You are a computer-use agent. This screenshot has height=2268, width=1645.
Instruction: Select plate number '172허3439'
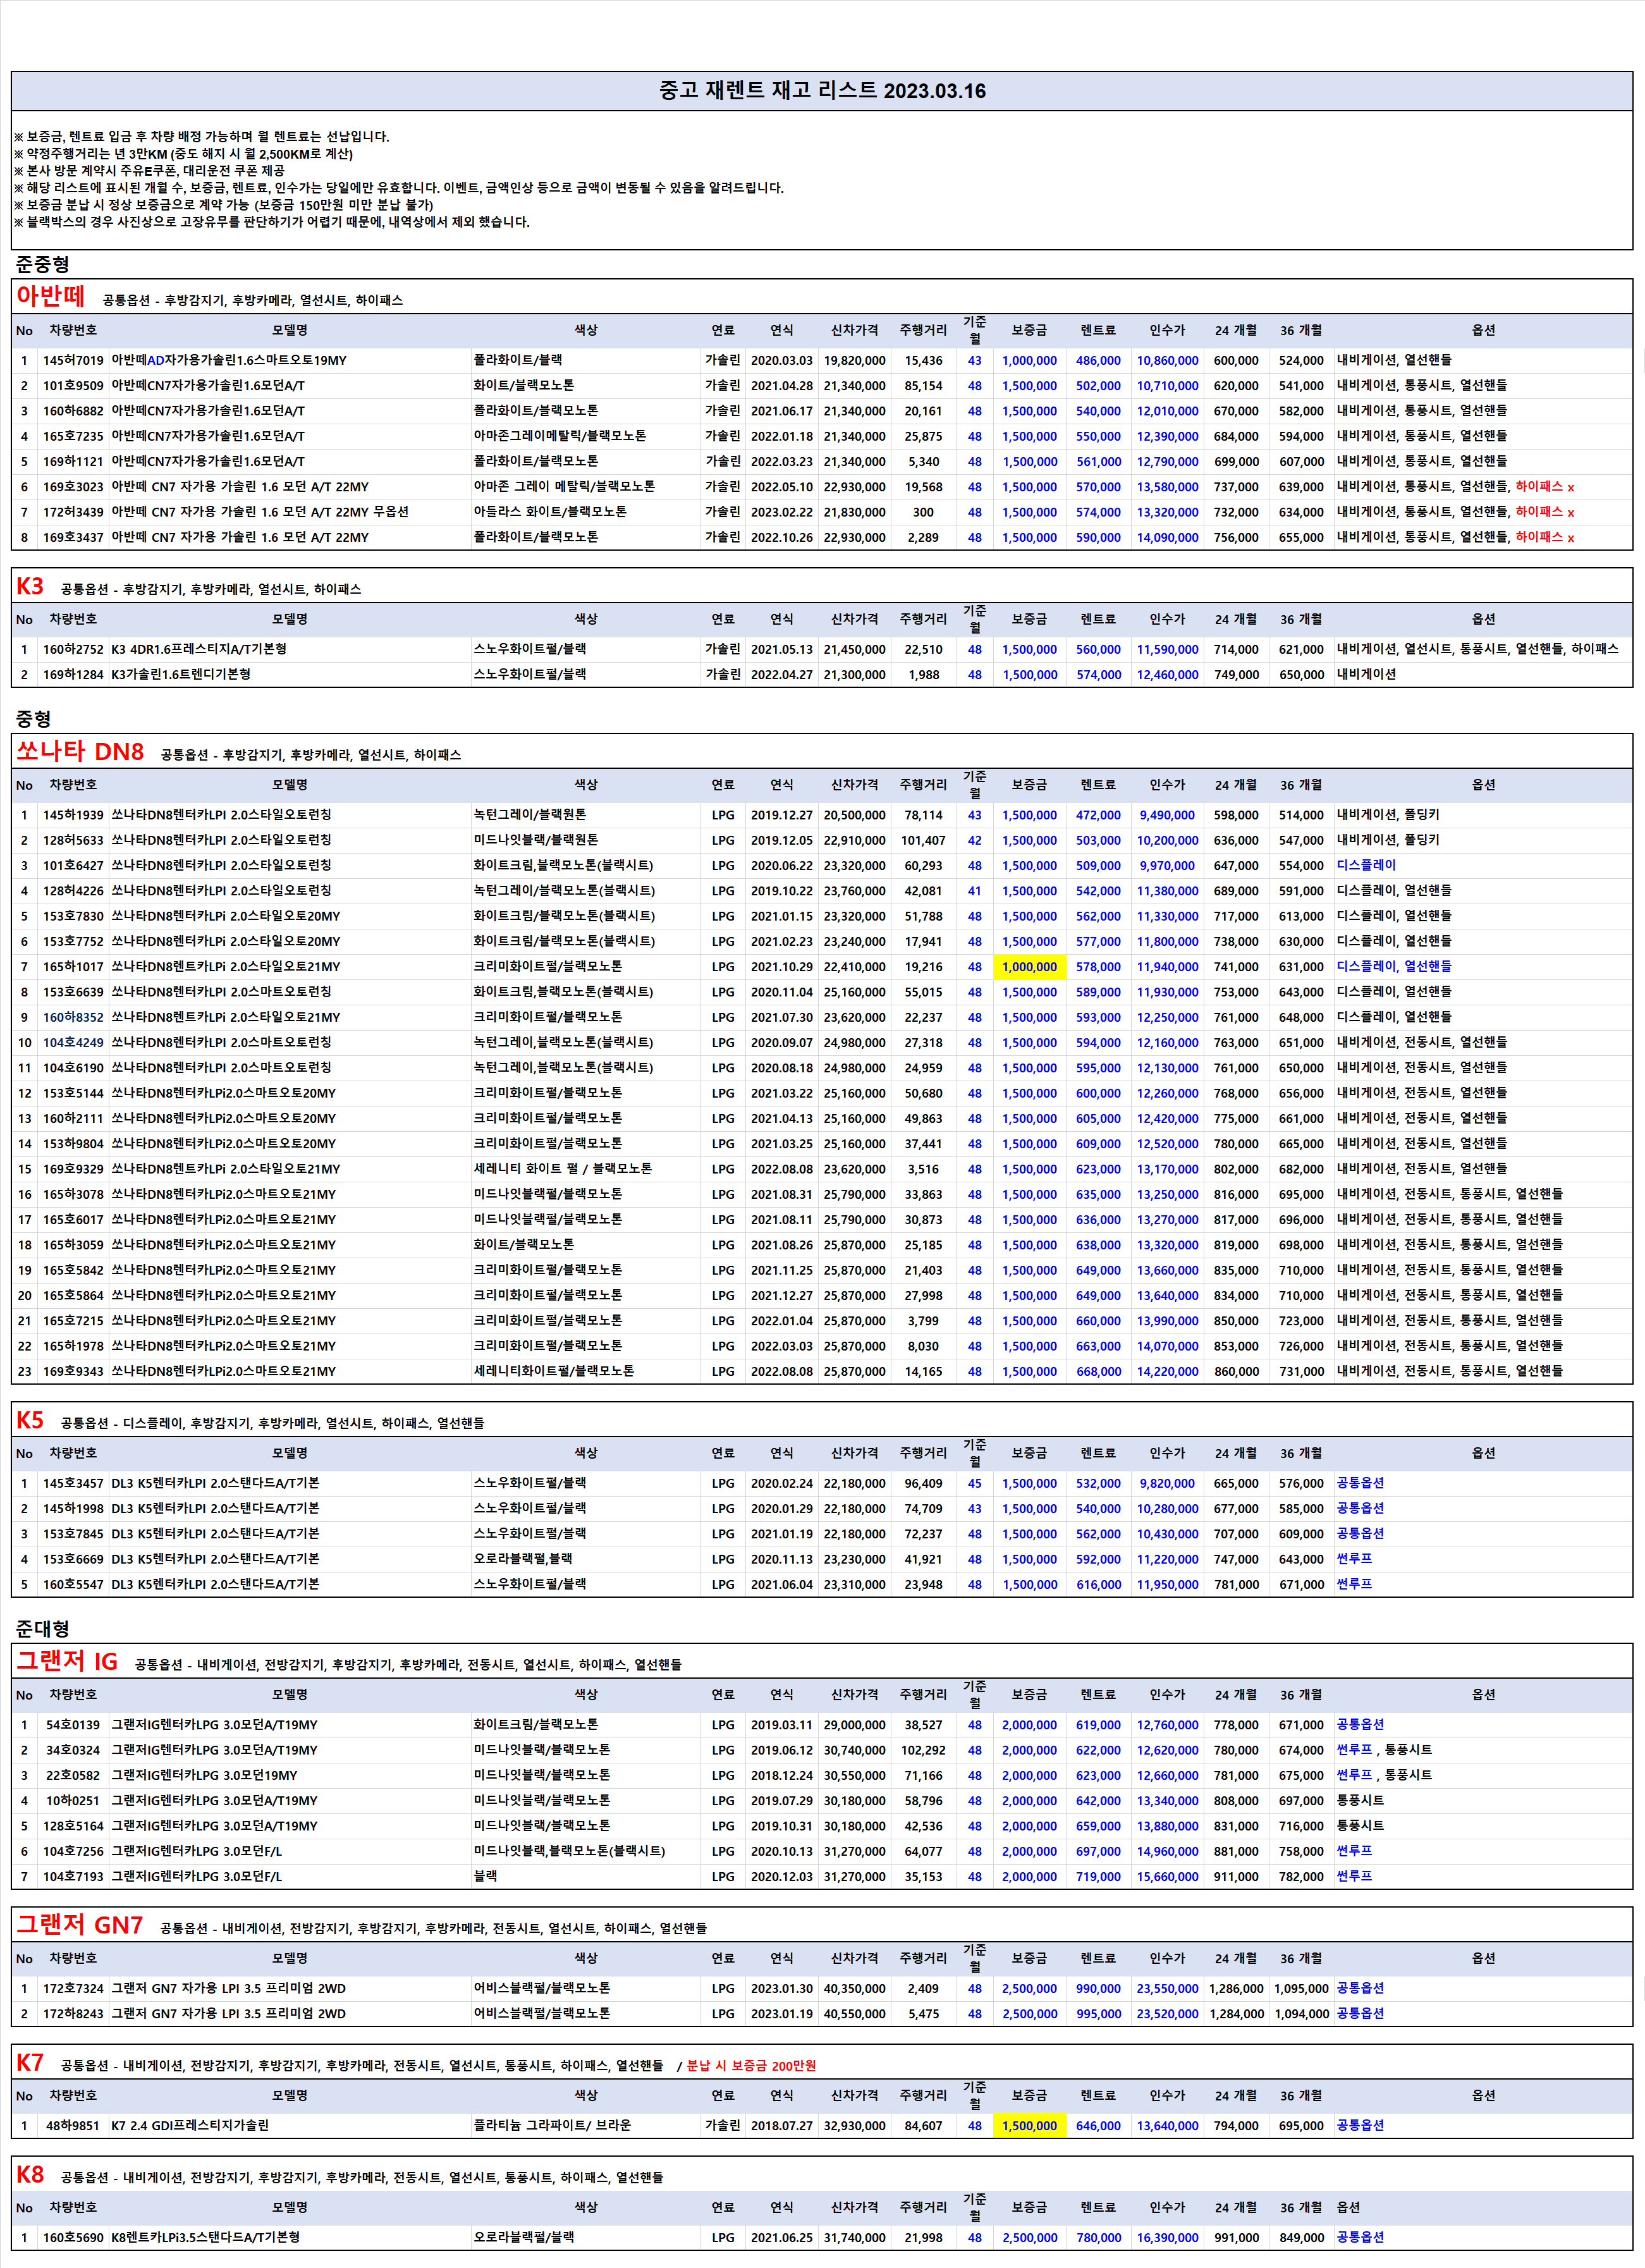[x=73, y=512]
